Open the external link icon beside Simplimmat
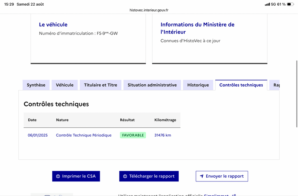Viewport: 298px width, 196px height. point(234,195)
